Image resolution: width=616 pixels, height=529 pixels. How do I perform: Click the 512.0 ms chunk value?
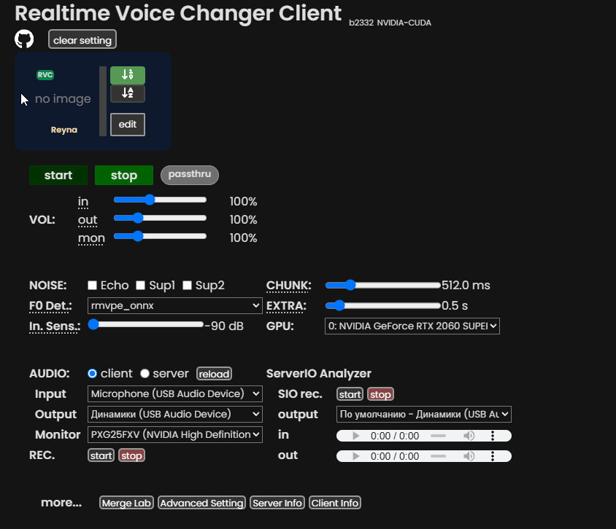466,285
